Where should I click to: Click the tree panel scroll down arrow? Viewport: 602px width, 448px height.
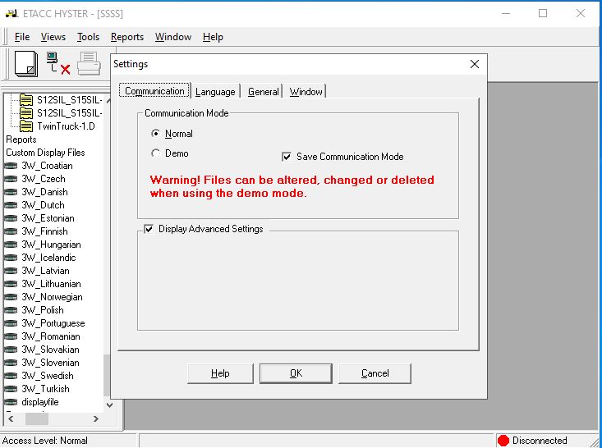109,405
